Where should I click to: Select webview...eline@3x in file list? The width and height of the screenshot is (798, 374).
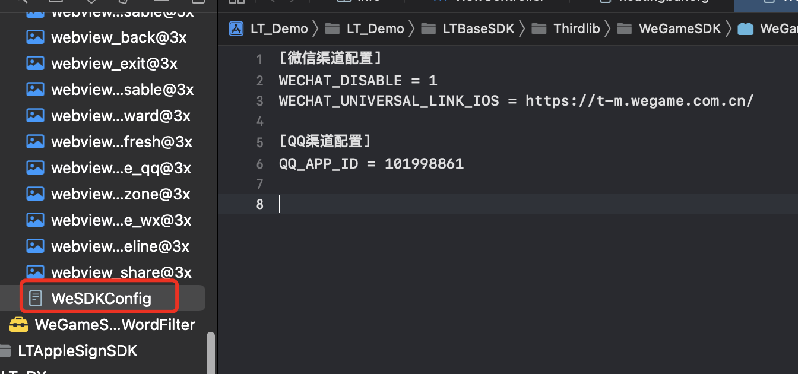coord(120,246)
